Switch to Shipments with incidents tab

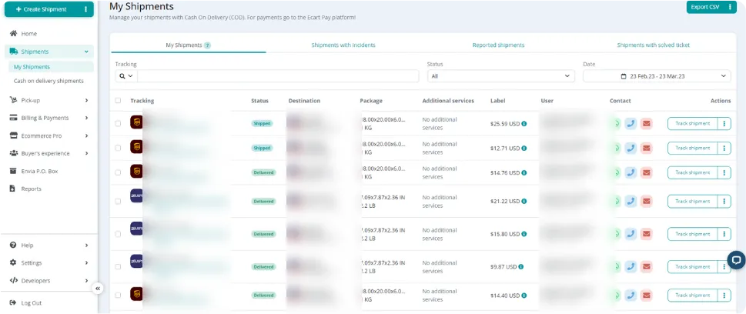coord(343,45)
